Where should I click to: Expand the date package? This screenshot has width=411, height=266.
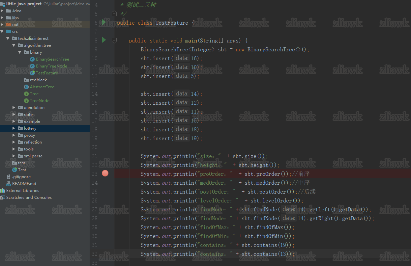click(x=14, y=115)
